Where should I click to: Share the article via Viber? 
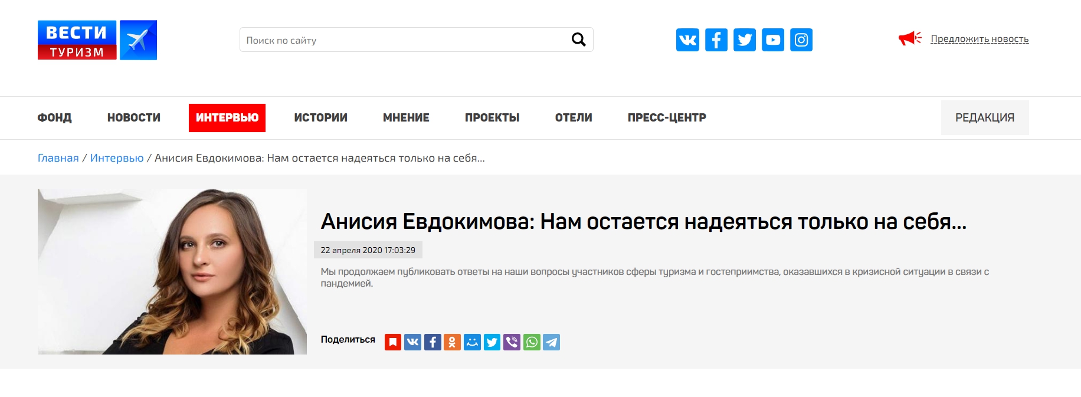tap(512, 342)
